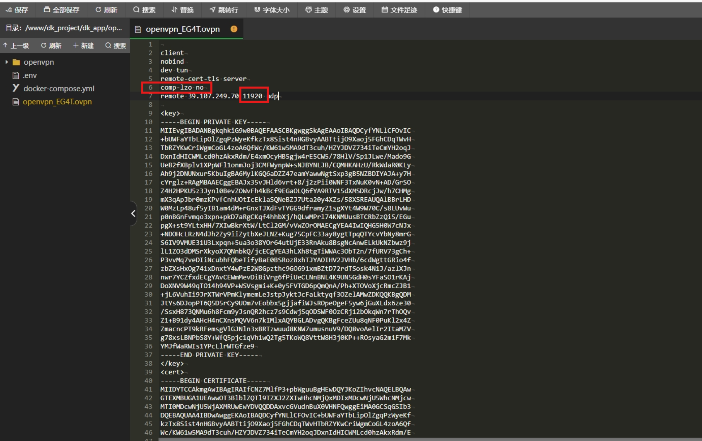
Task: Open the 主题 theme selector
Action: click(317, 10)
